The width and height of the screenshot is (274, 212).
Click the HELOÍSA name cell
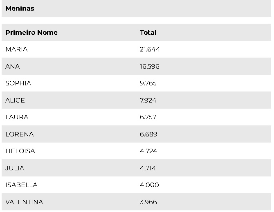20,151
